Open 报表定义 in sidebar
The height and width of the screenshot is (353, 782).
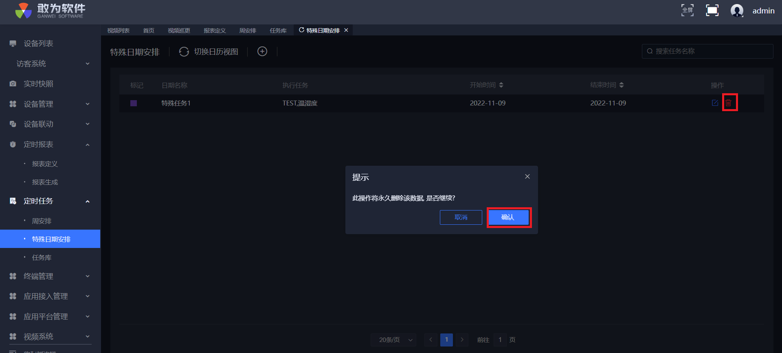(45, 164)
